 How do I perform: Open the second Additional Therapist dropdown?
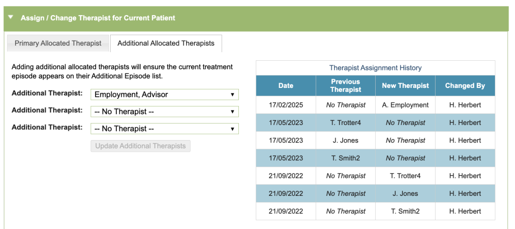click(x=164, y=111)
